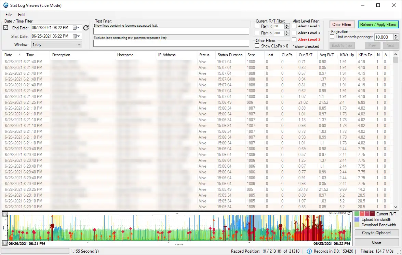Click the Start Date calendar icon

pyautogui.click(x=75, y=36)
